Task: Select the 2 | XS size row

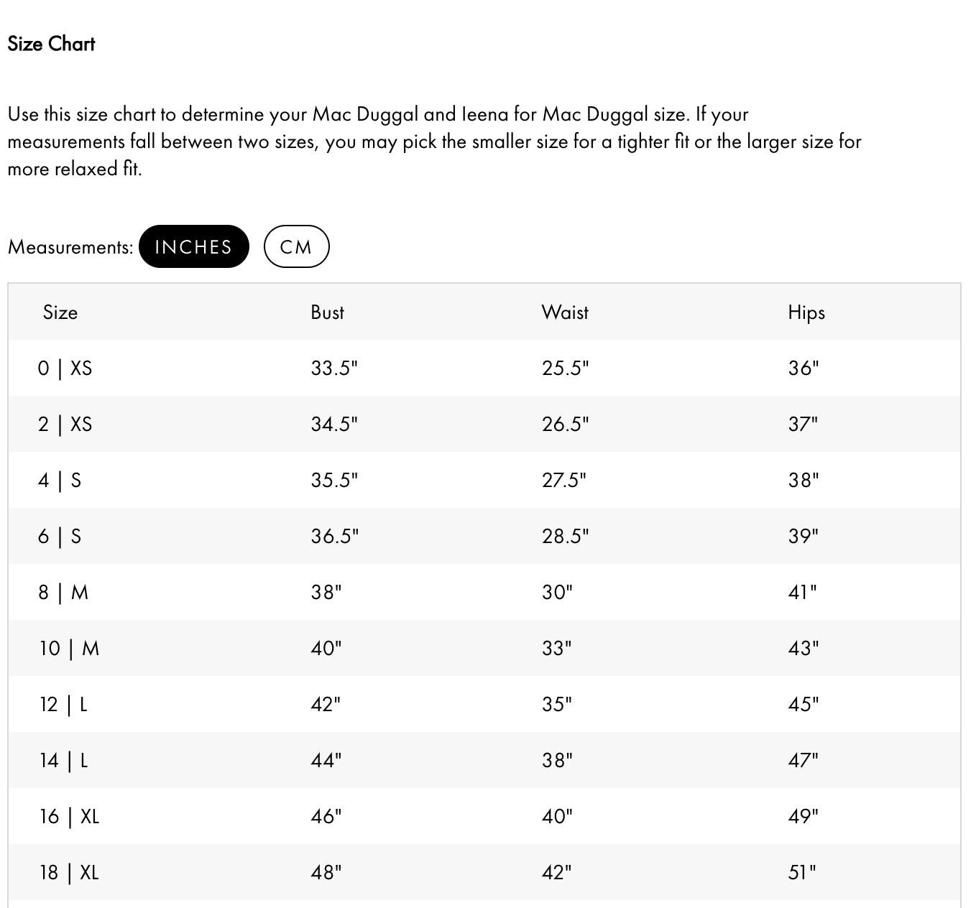Action: (65, 425)
